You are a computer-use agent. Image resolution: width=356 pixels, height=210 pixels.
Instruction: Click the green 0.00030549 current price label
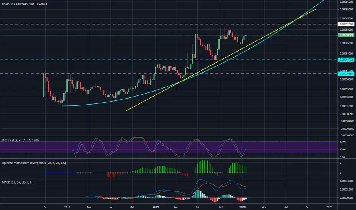(x=346, y=35)
